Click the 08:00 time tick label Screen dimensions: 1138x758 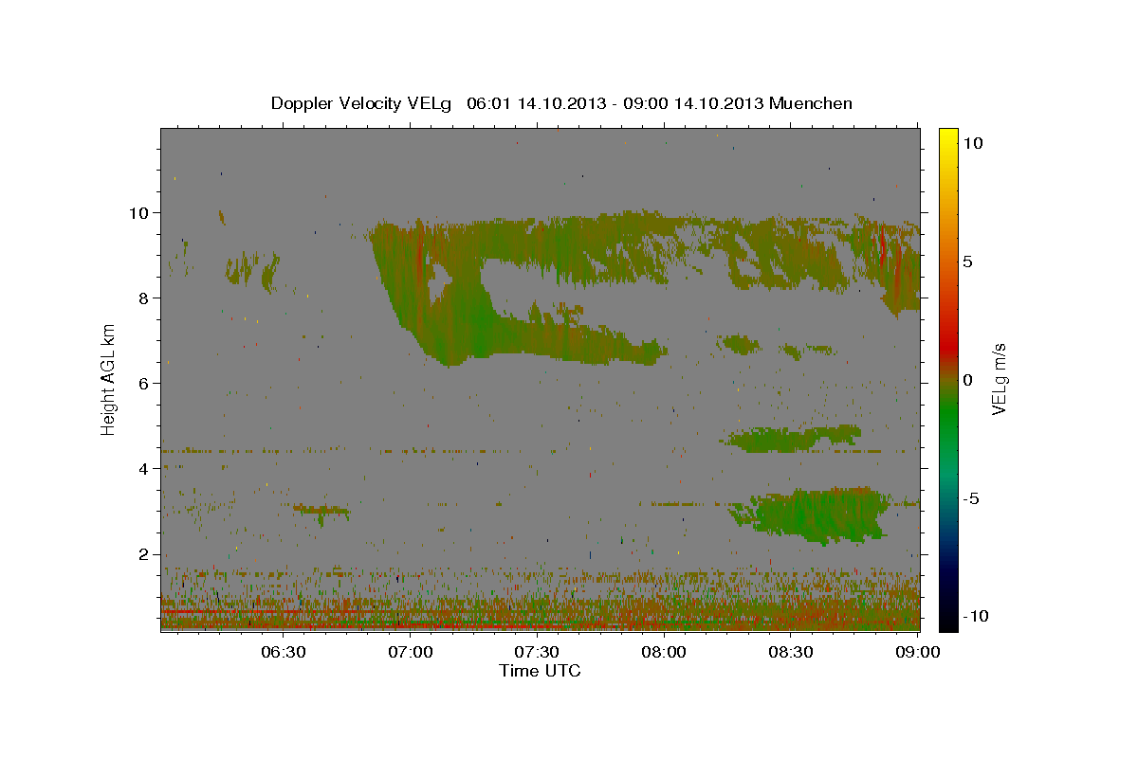(x=664, y=652)
